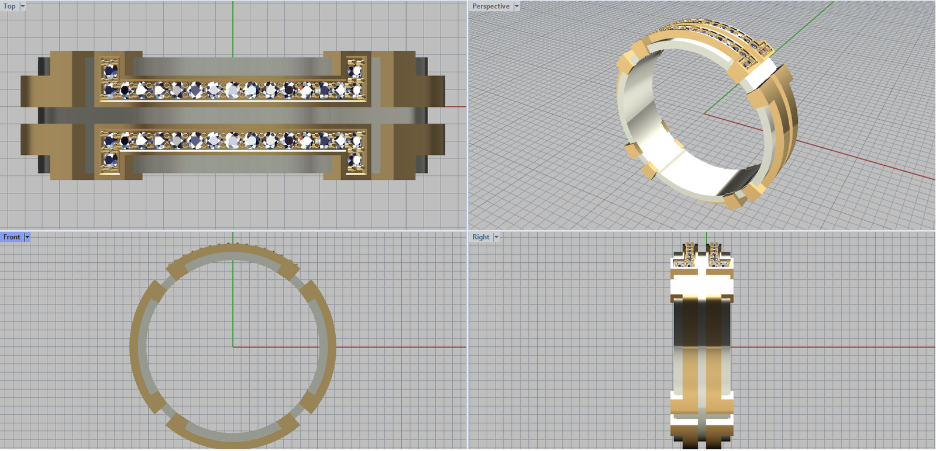Image resolution: width=936 pixels, height=451 pixels.
Task: Click the highlighted Front viewport title
Action: [12, 237]
